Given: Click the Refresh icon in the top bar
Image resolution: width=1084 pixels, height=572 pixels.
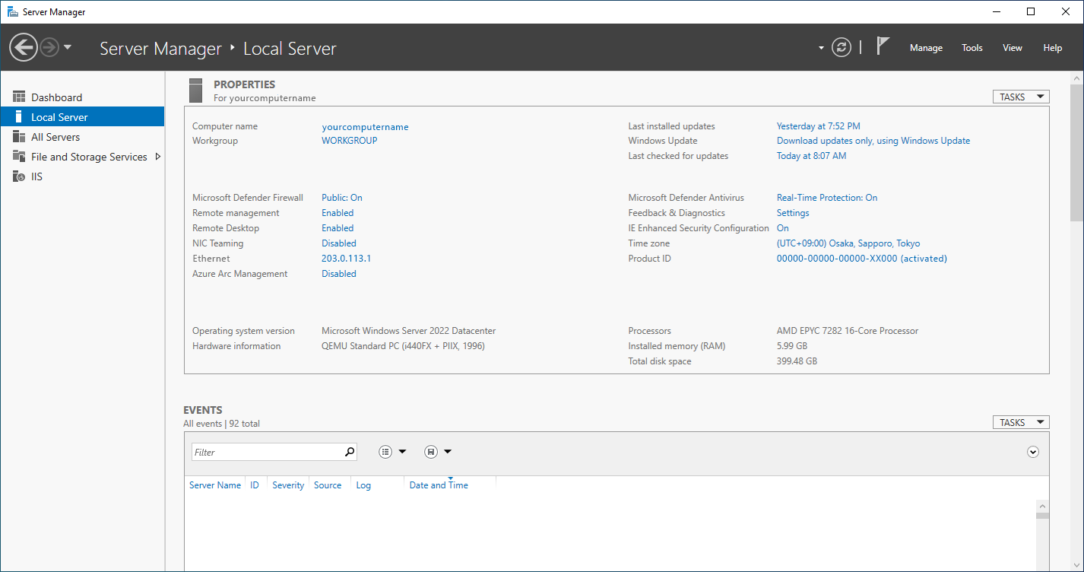Looking at the screenshot, I should pyautogui.click(x=841, y=47).
